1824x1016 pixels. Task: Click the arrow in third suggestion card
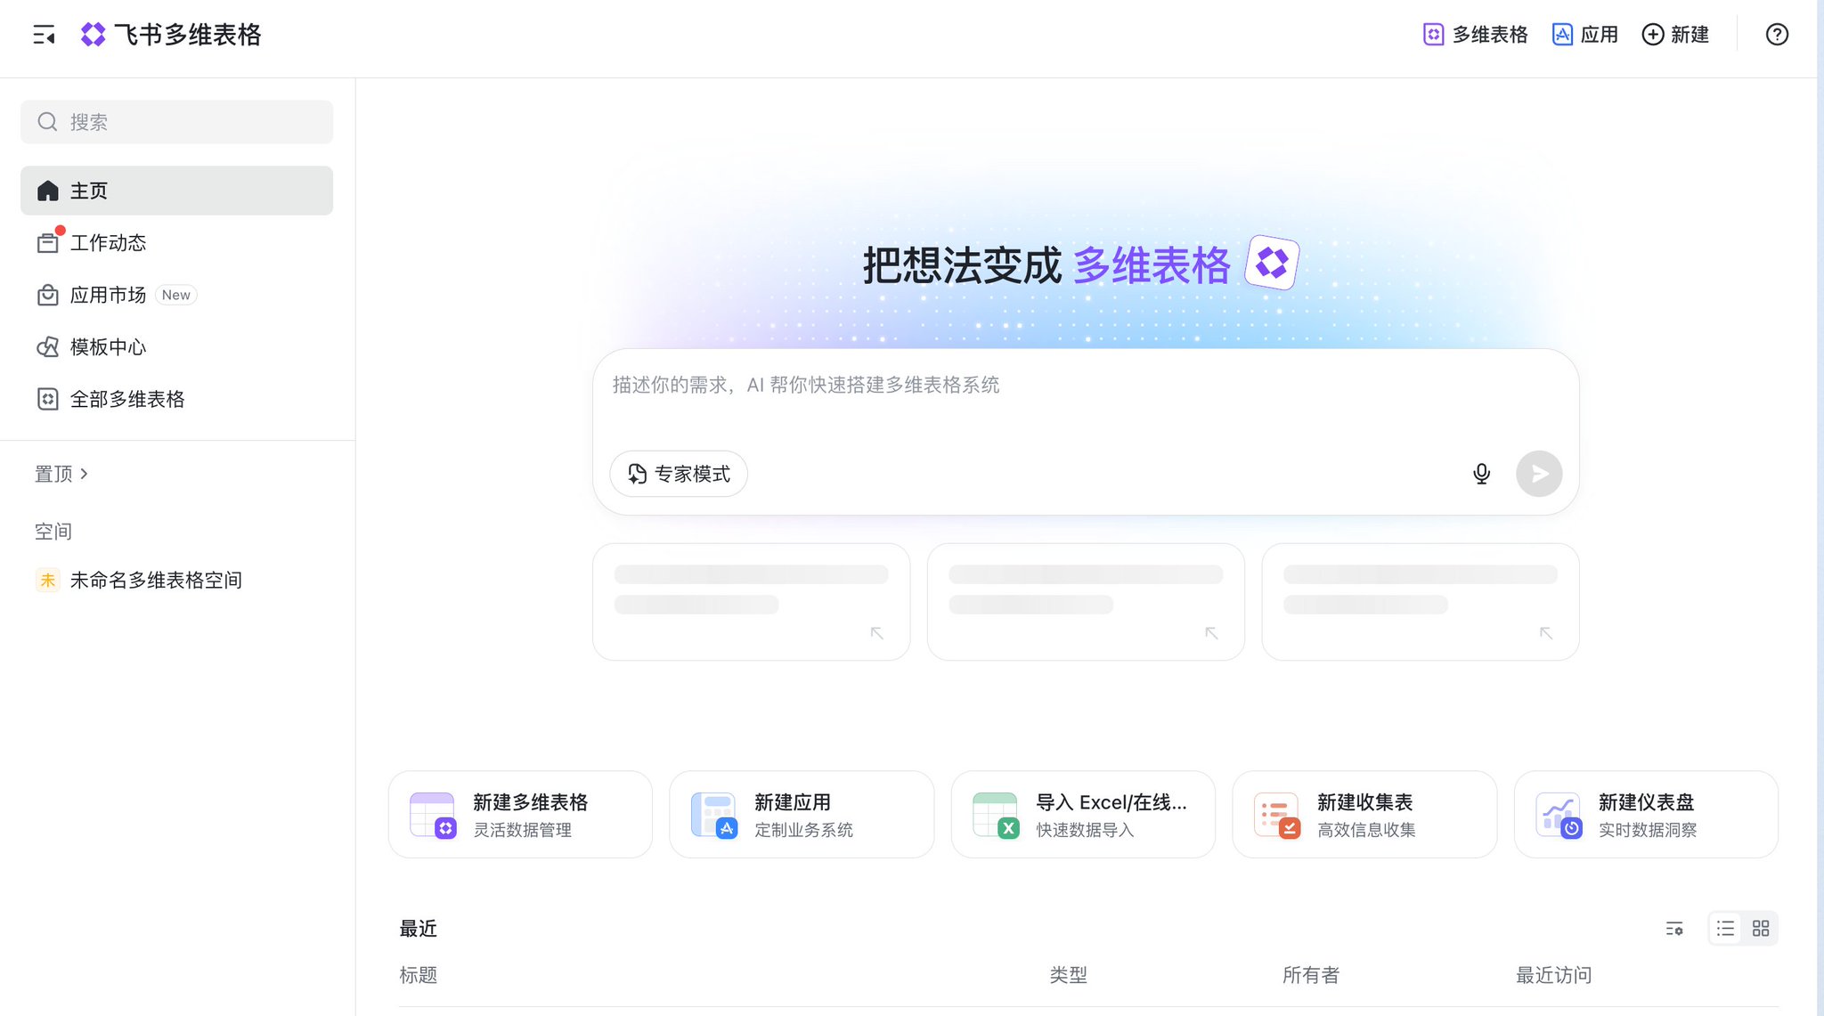click(1546, 633)
